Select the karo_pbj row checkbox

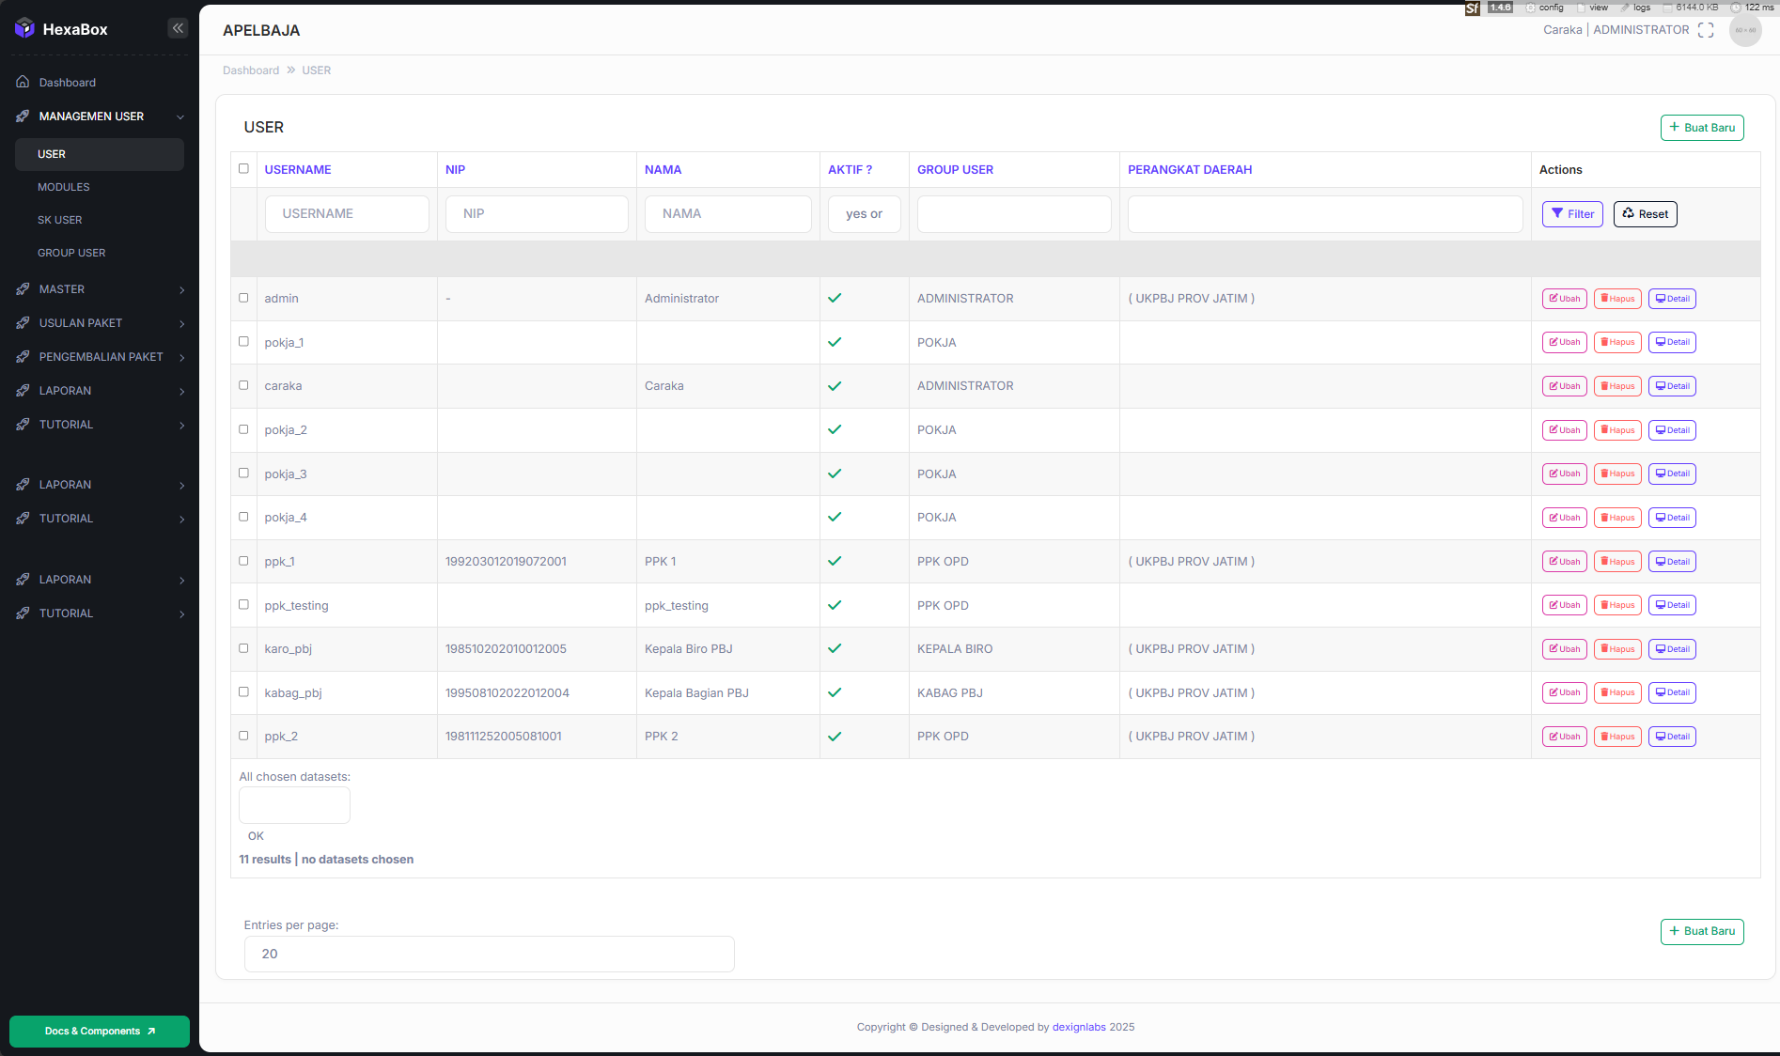[243, 648]
